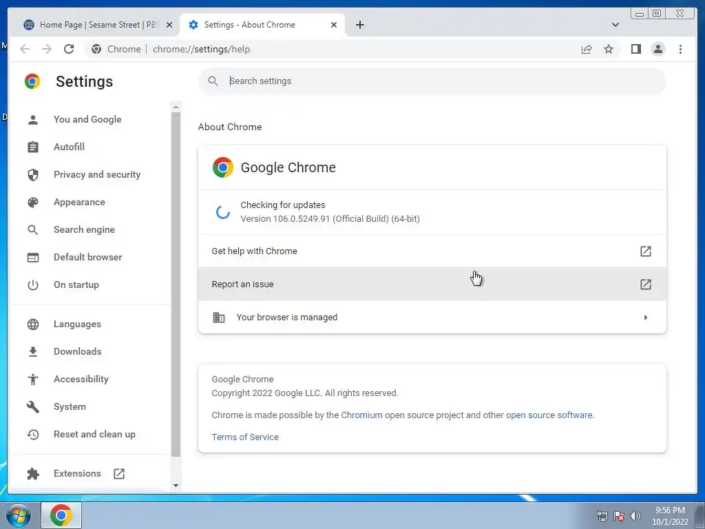Open the Windows Start button
This screenshot has height=529, width=705.
point(19,515)
